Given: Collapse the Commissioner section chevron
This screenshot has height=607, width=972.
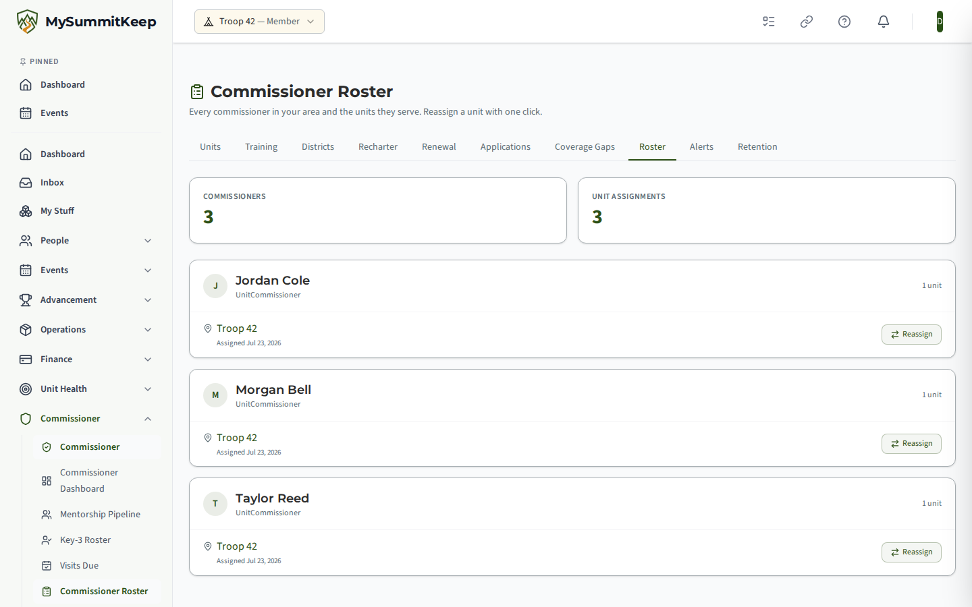Looking at the screenshot, I should [148, 419].
